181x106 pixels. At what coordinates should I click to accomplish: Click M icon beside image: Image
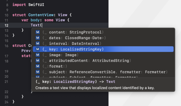tap(38, 55)
